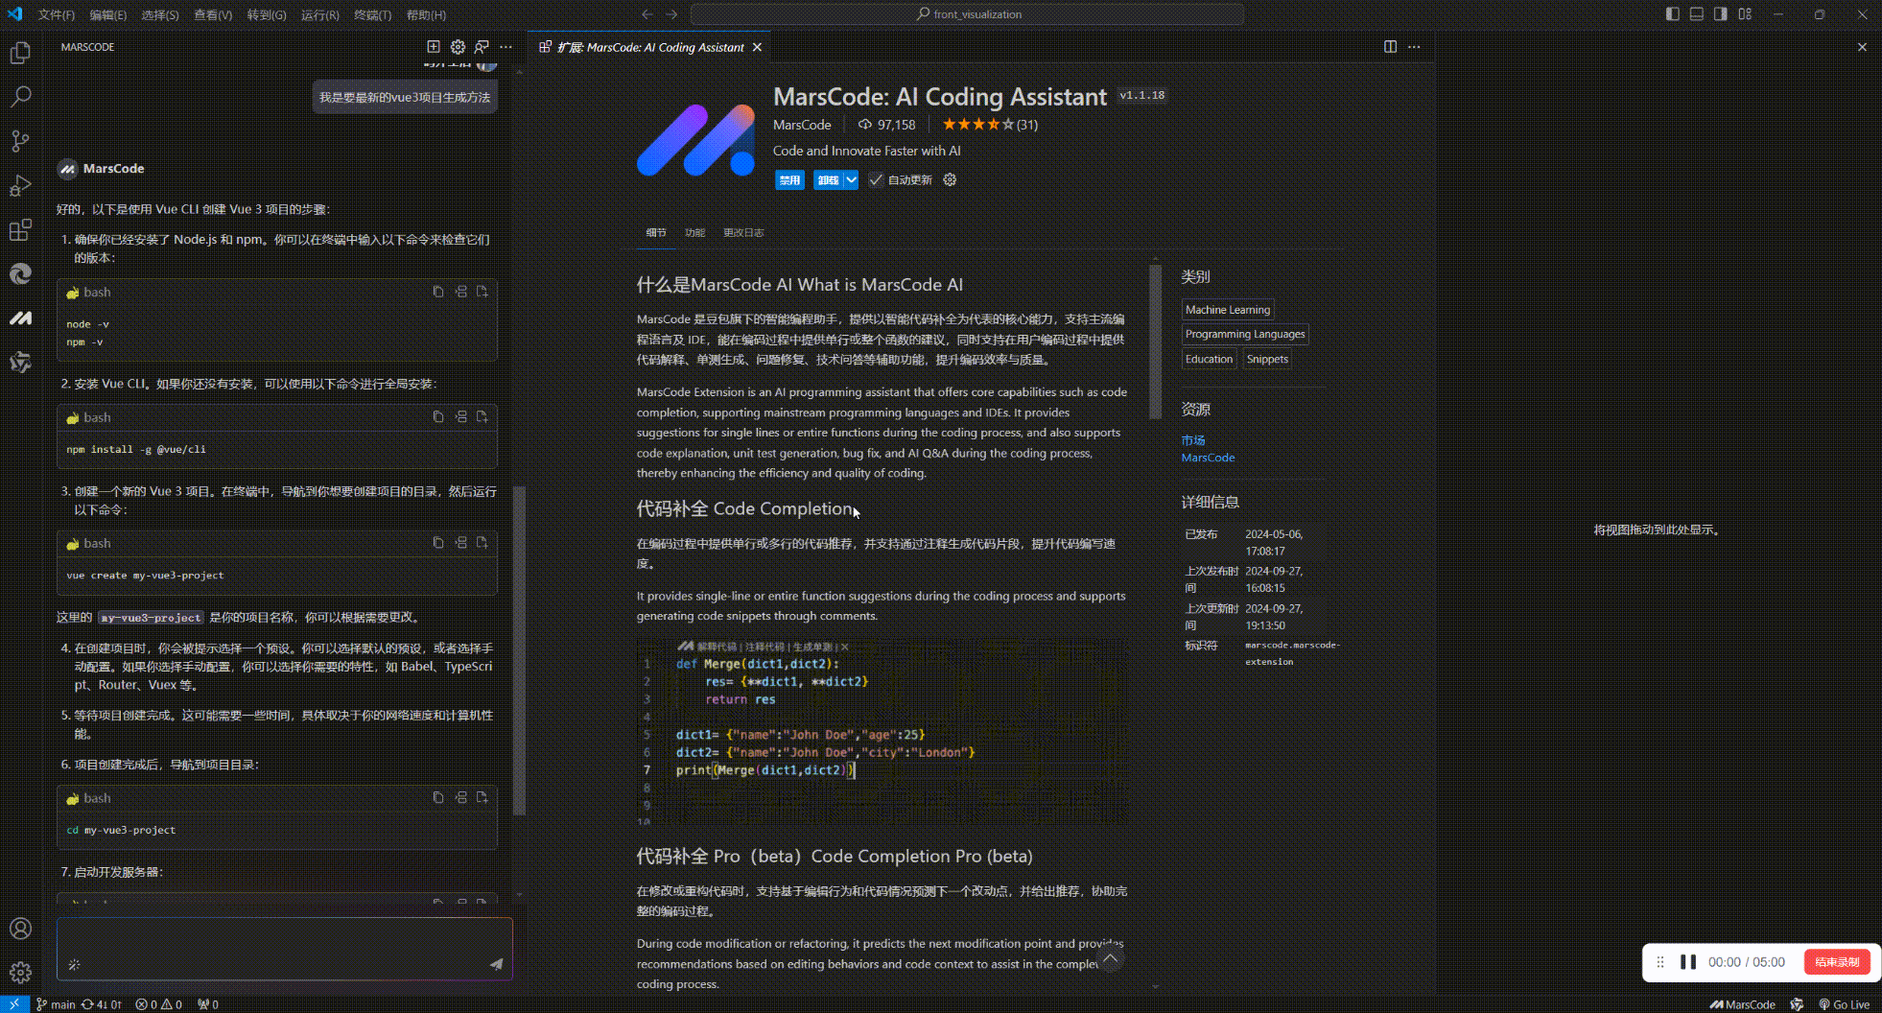Open the 编辑(E) Edit menu
This screenshot has width=1882, height=1013.
pyautogui.click(x=107, y=15)
